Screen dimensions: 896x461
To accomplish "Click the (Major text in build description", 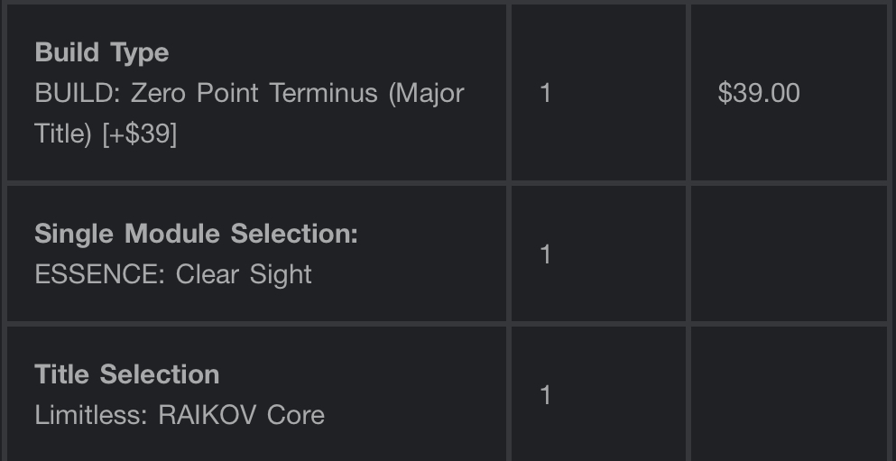I will (x=427, y=93).
